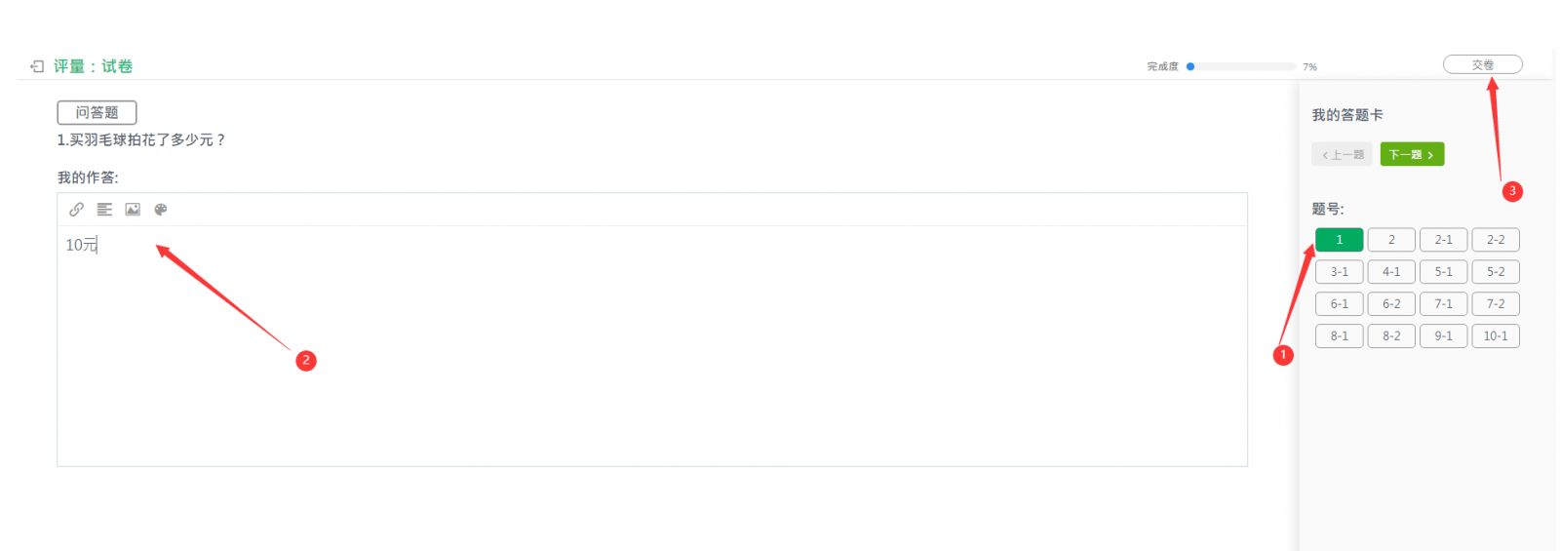This screenshot has width=1560, height=551.
Task: Select question 5-2 in the list
Action: 1496,272
